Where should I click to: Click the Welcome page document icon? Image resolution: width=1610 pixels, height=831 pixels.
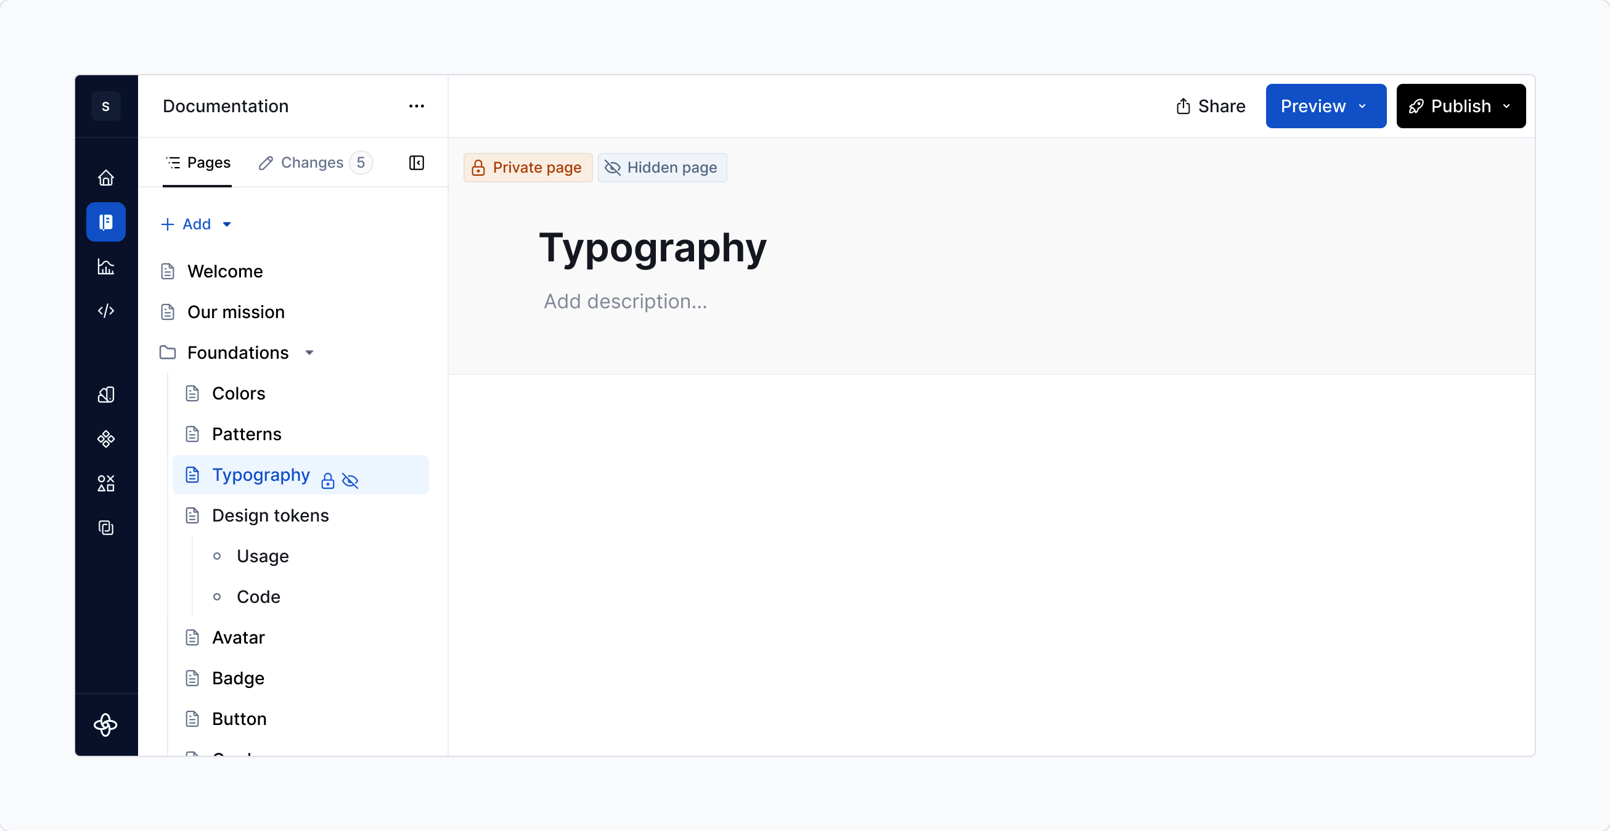168,271
